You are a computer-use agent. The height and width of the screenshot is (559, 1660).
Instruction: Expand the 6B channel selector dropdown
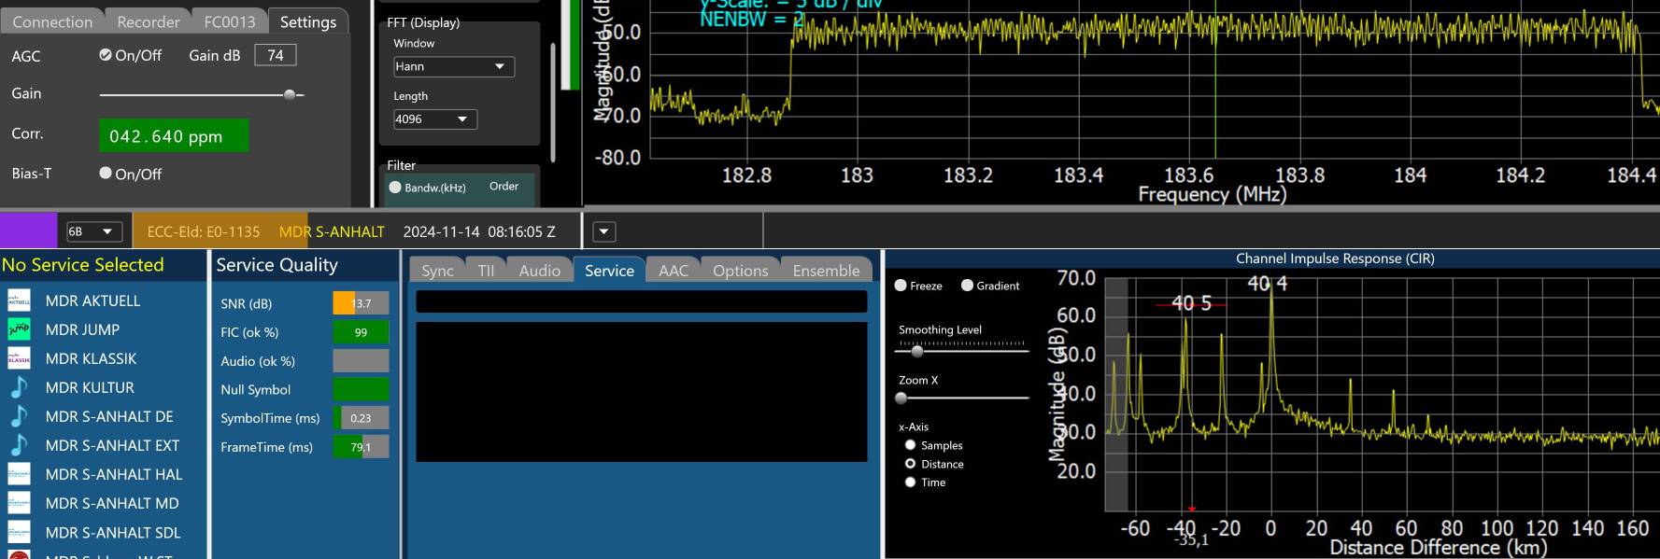pyautogui.click(x=93, y=231)
